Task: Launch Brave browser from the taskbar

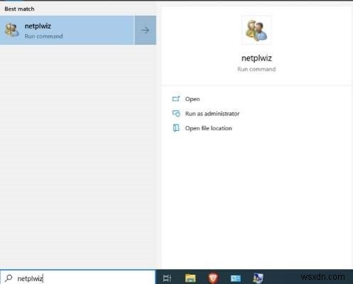Action: pyautogui.click(x=213, y=278)
